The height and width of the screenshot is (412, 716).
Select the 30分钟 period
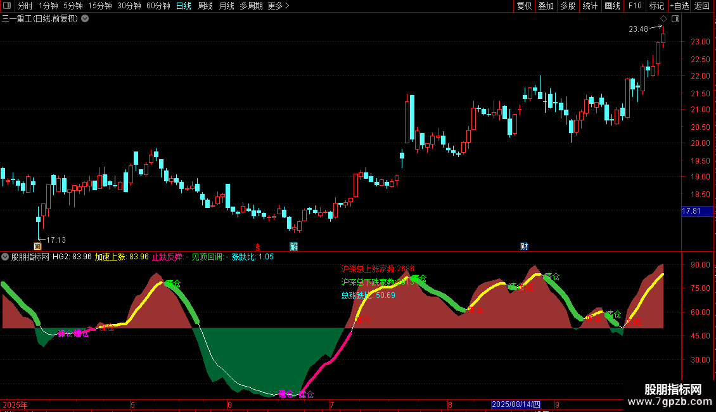pos(129,6)
